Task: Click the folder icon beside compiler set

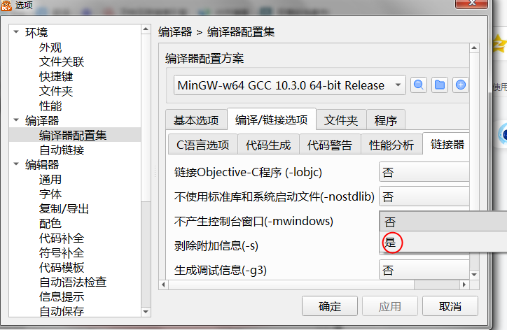Action: click(x=439, y=85)
